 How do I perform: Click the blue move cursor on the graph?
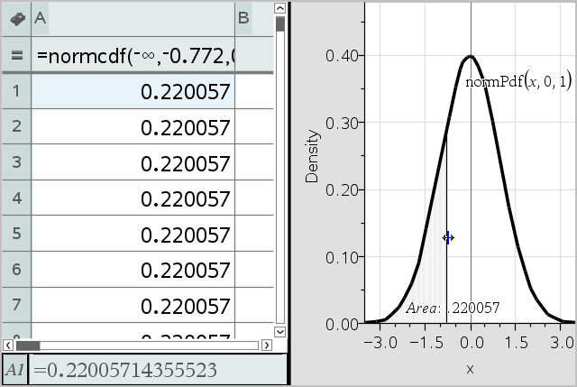point(448,237)
